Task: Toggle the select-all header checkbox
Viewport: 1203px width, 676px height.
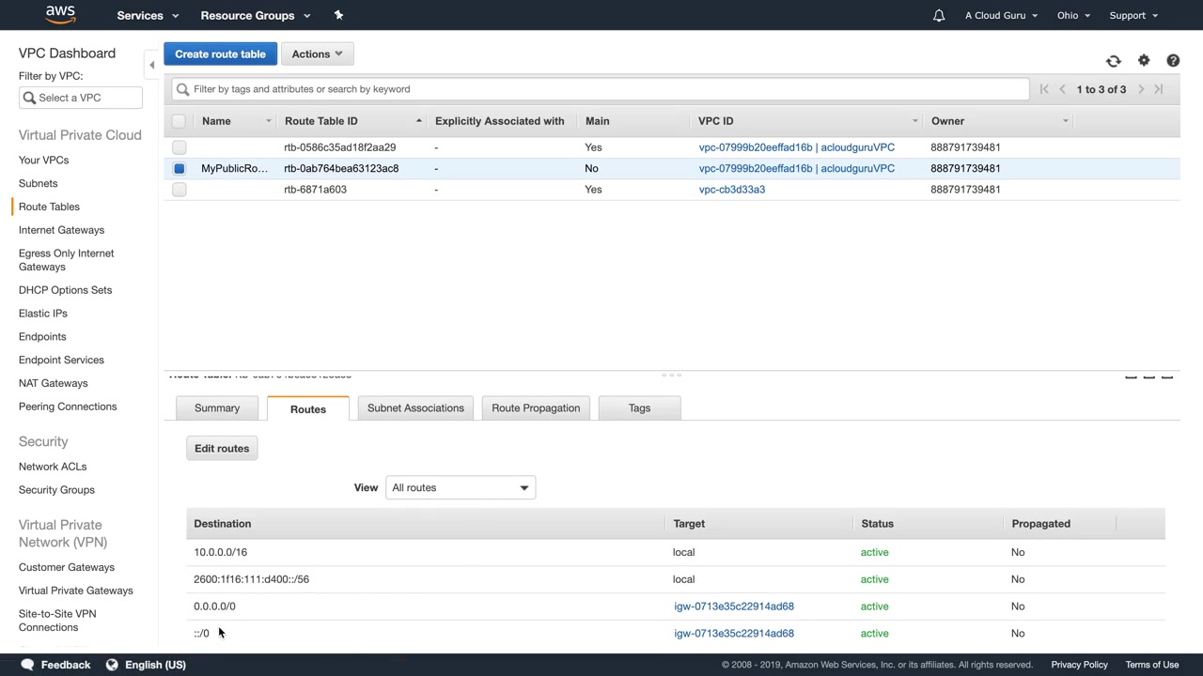Action: coord(179,121)
